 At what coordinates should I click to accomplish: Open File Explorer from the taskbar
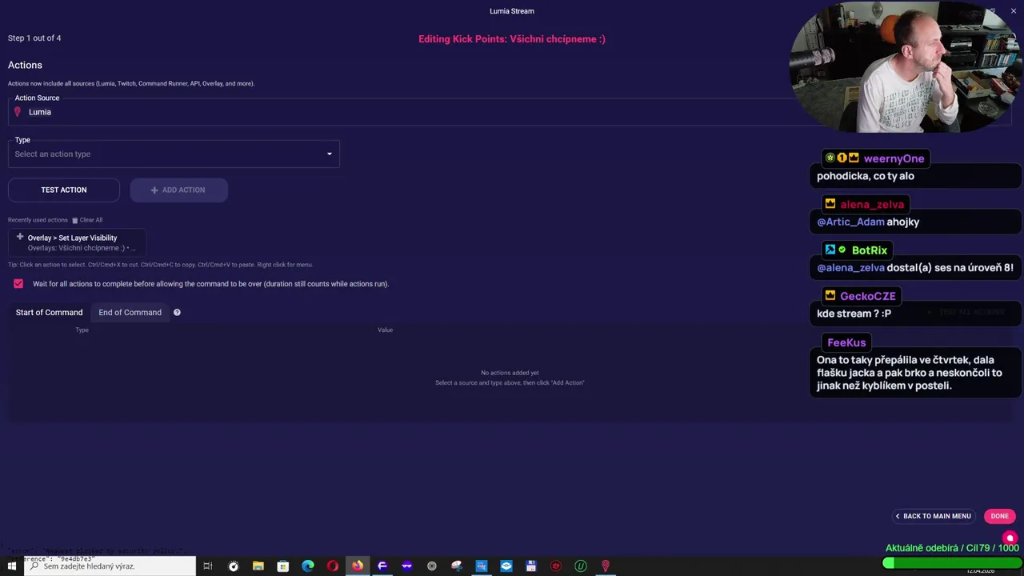coord(258,566)
